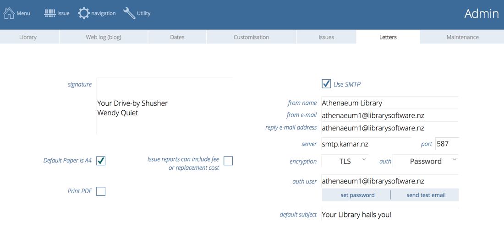This screenshot has width=504, height=227.
Task: Click the send test email button
Action: [426, 195]
